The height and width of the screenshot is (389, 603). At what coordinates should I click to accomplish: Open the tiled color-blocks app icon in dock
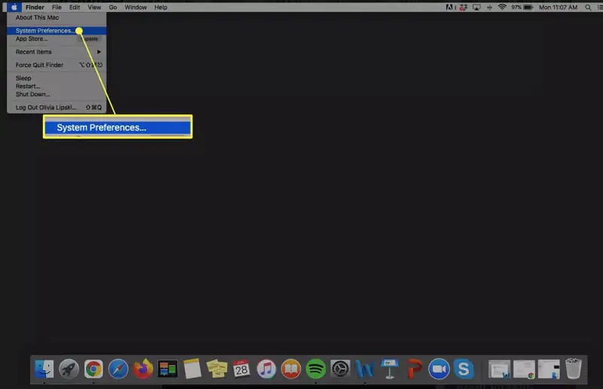pyautogui.click(x=167, y=369)
